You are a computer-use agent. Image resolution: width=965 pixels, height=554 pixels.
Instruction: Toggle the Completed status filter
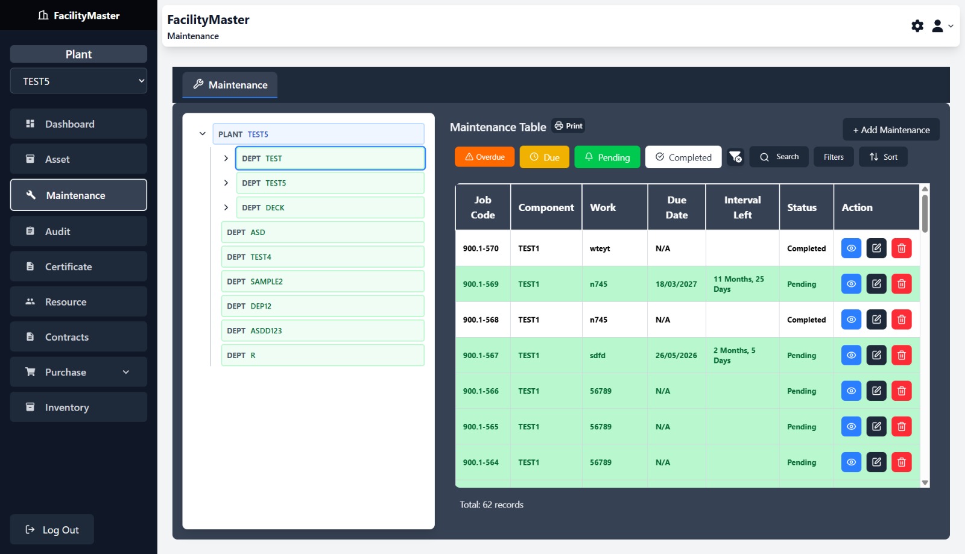tap(683, 157)
